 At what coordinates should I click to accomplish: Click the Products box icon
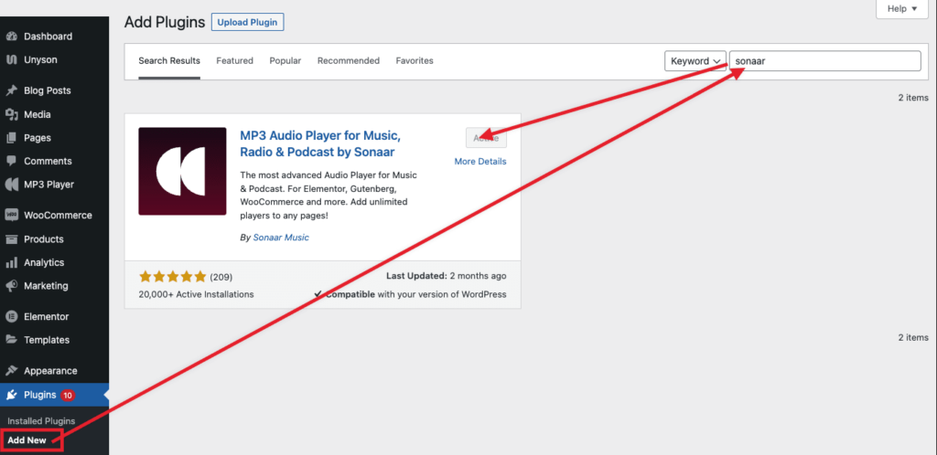pos(11,239)
